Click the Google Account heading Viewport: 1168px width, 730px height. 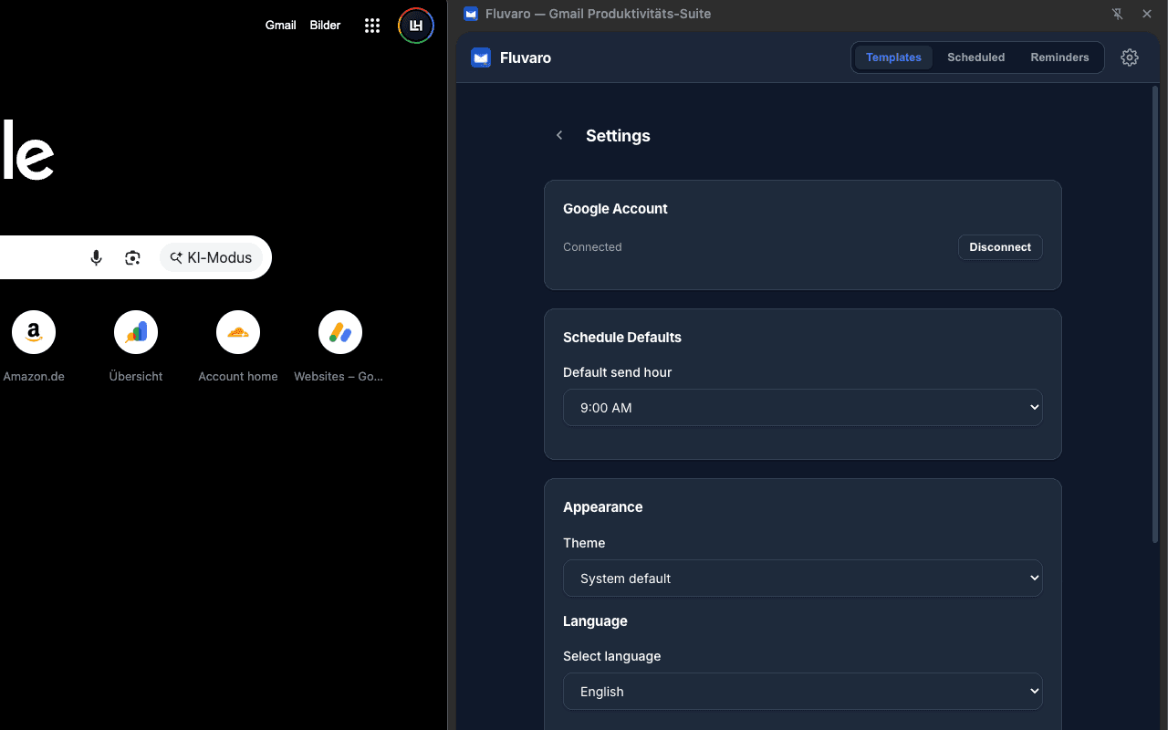[615, 209]
